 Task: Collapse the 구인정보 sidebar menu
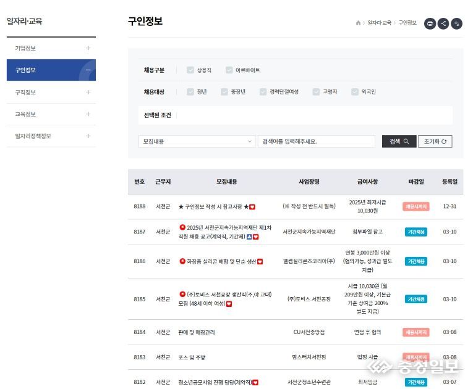pyautogui.click(x=88, y=70)
